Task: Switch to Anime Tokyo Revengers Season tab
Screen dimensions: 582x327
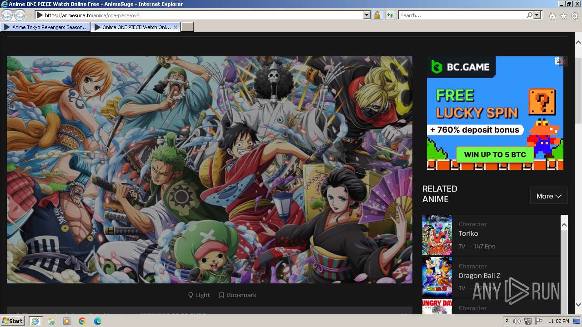Action: point(45,27)
